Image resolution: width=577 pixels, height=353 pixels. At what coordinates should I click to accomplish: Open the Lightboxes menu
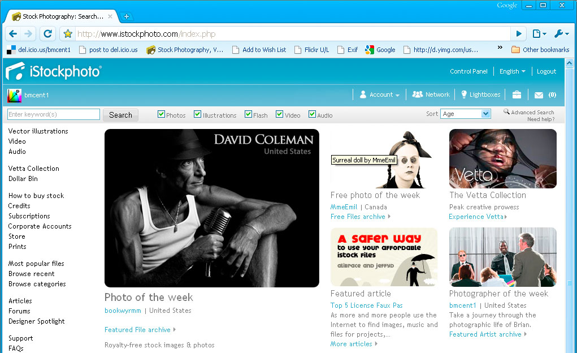[x=480, y=94]
